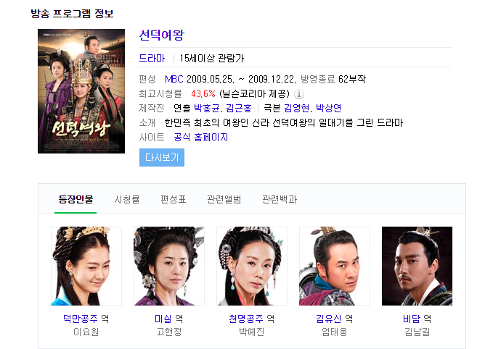Open writer 박상연 link
This screenshot has height=349, width=485.
point(328,108)
